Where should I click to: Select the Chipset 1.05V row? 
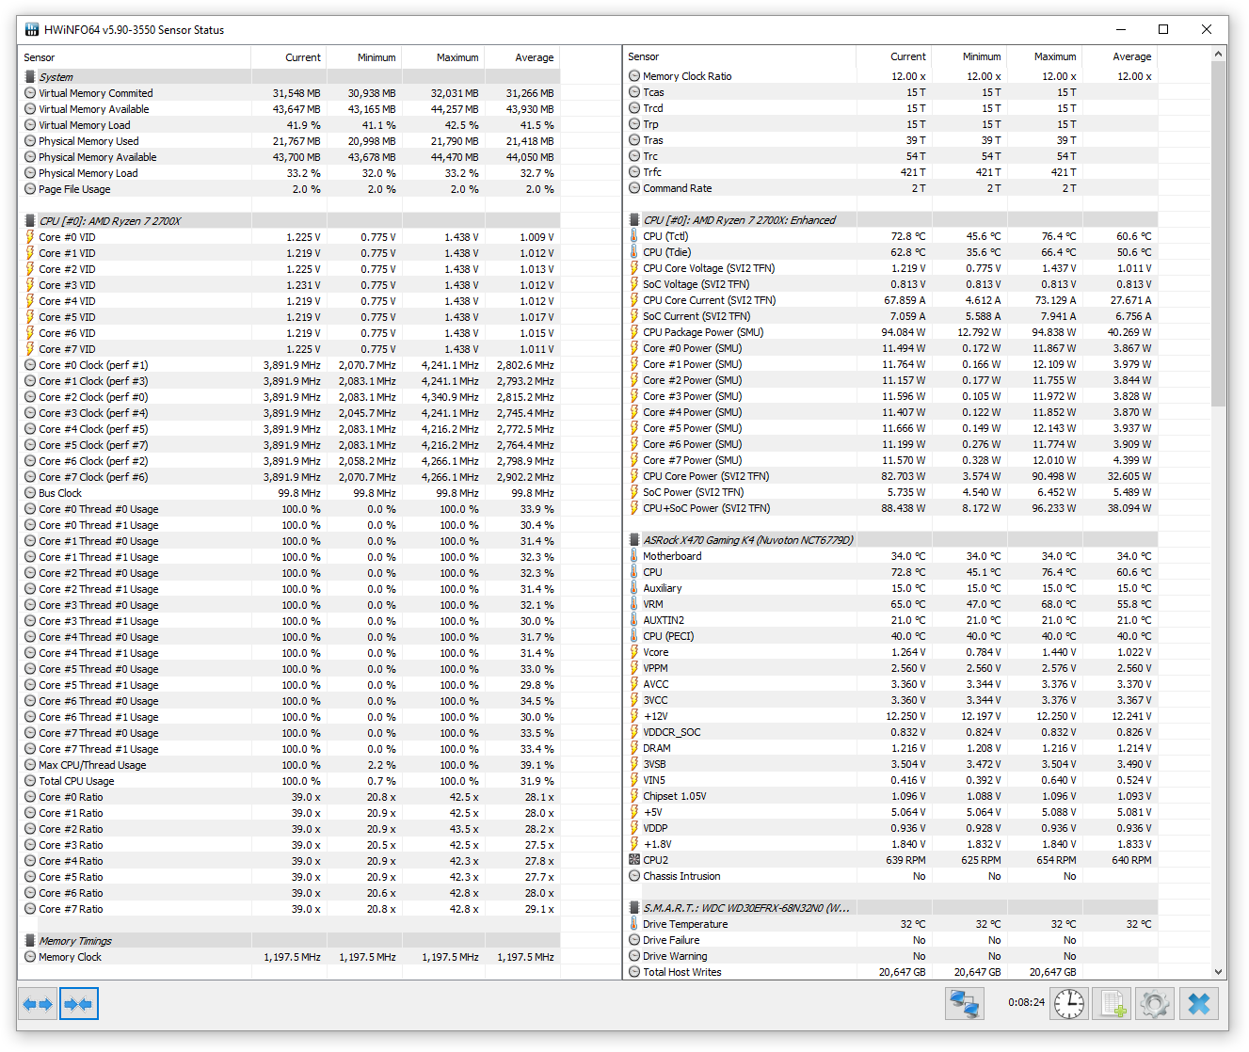[x=891, y=796]
